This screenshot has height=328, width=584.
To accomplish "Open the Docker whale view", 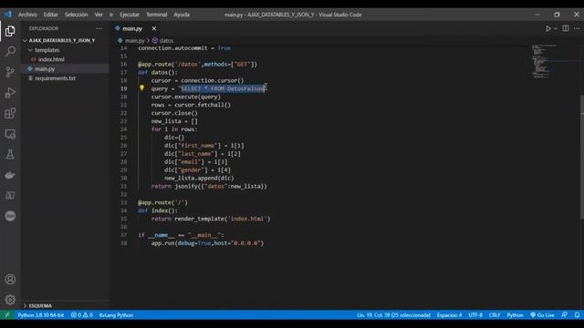I will pyautogui.click(x=10, y=175).
